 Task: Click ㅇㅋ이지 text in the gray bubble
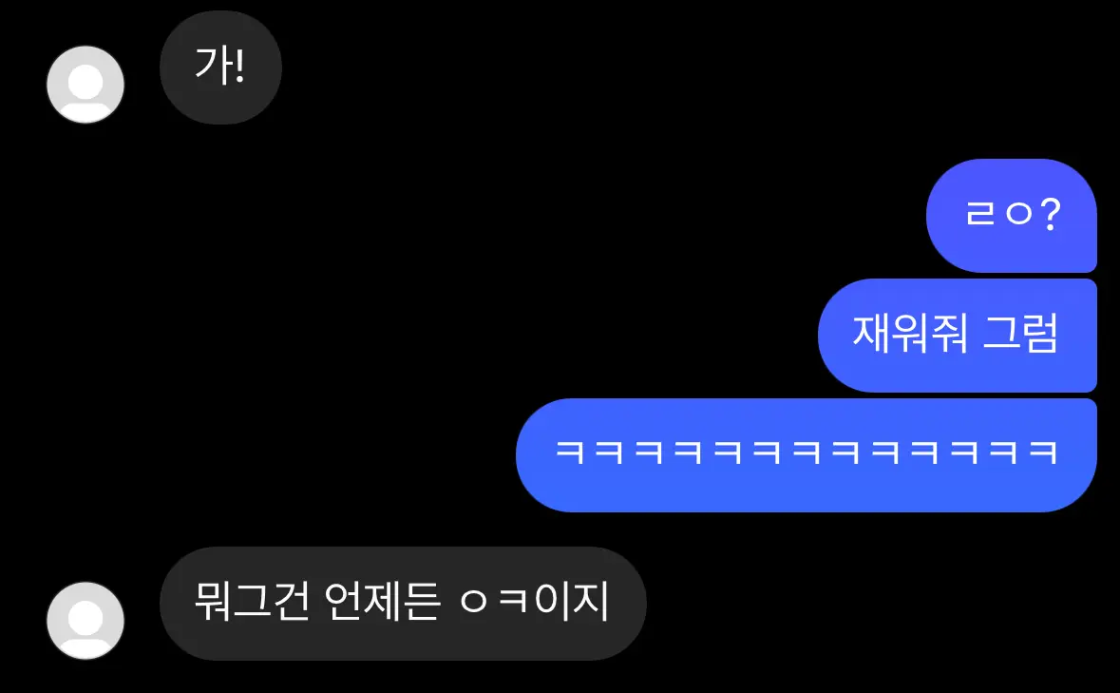coord(535,601)
